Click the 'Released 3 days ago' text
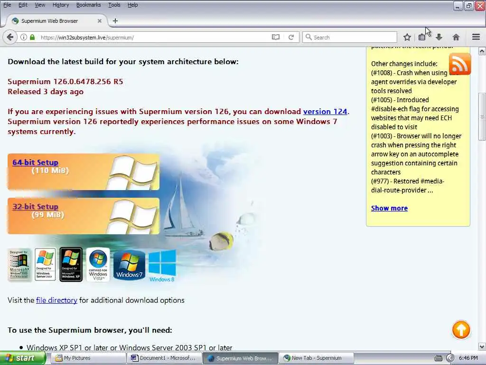Screen dimensions: 486x365 [46, 92]
